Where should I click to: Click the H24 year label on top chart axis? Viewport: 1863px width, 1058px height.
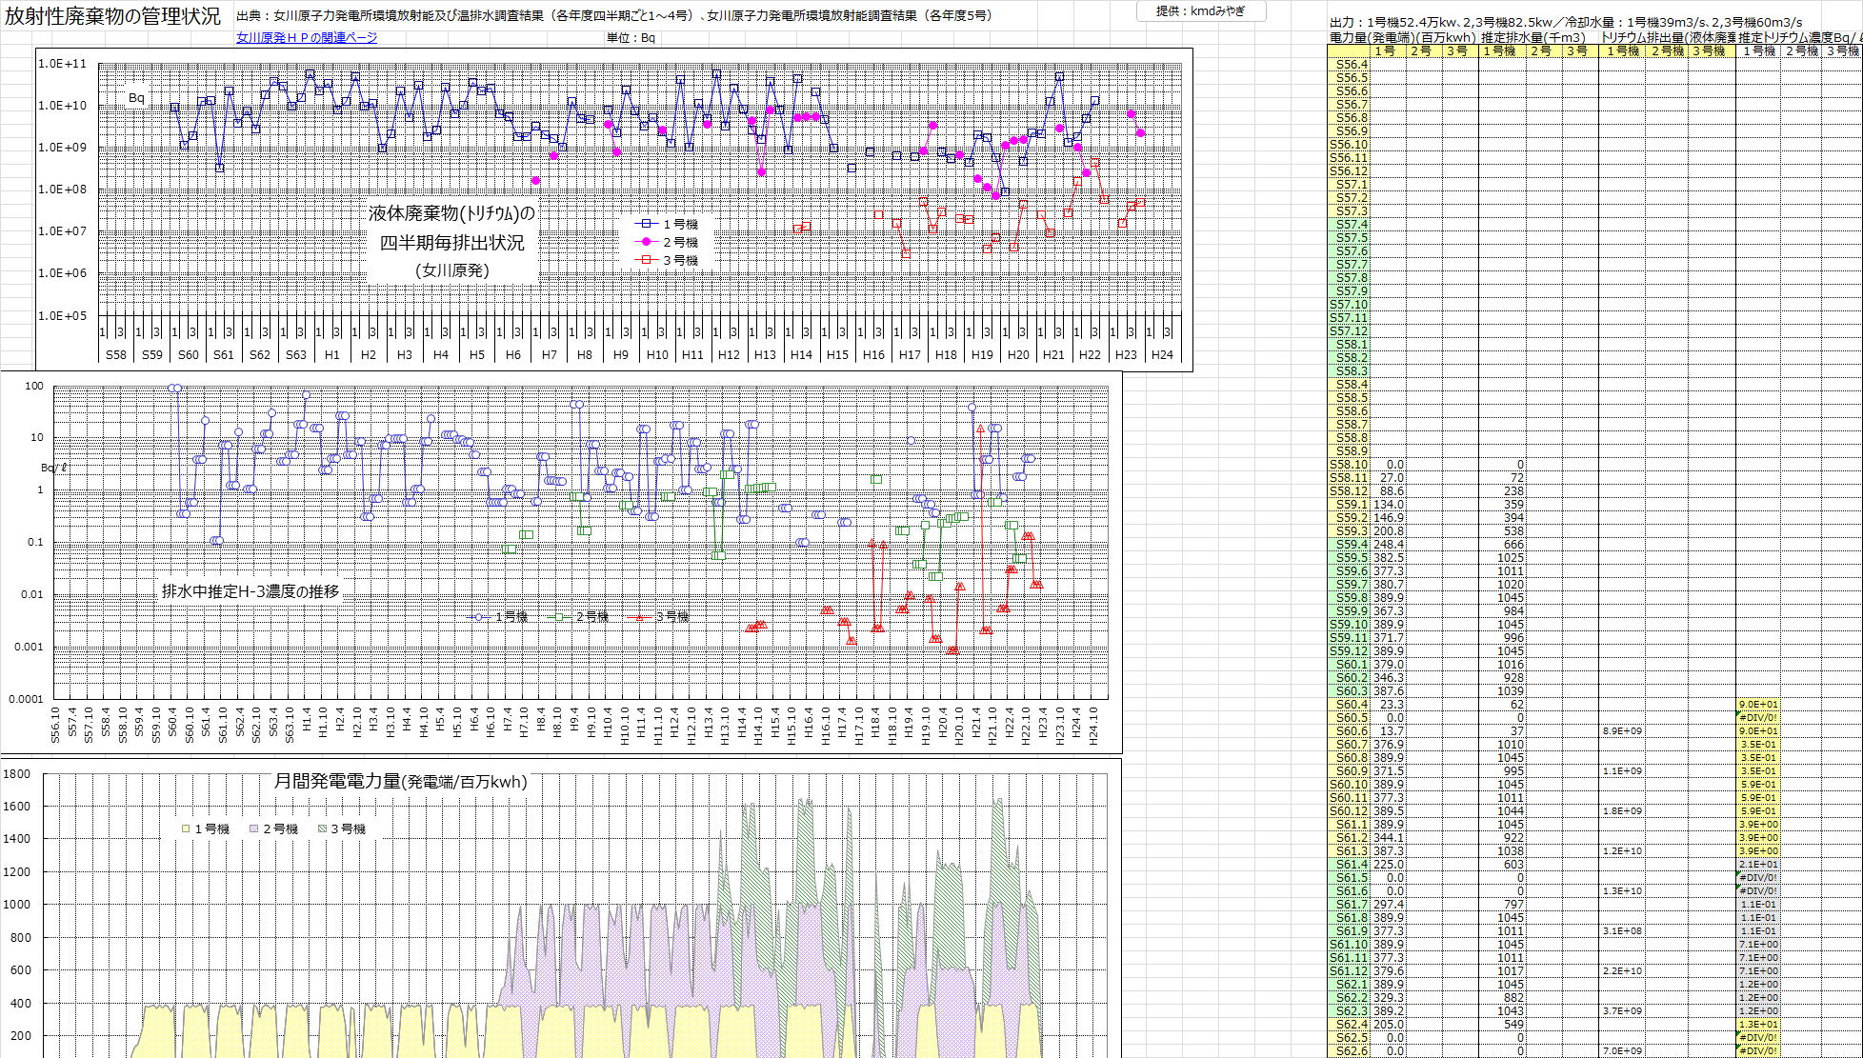(x=1162, y=354)
